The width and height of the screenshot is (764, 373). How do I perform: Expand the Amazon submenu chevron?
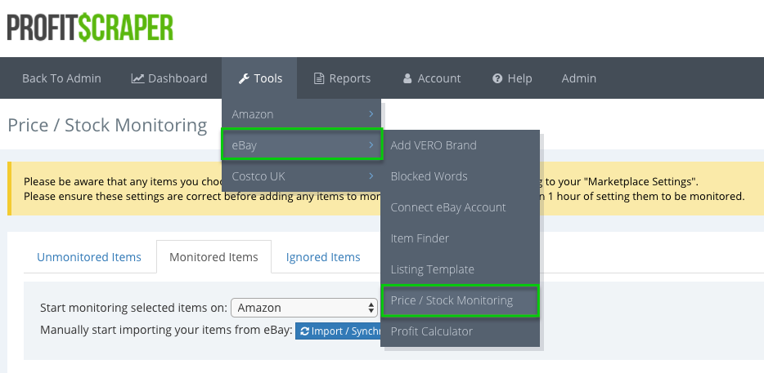371,113
